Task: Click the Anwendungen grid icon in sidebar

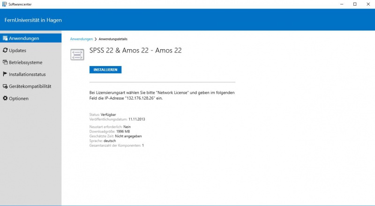Action: [5, 38]
